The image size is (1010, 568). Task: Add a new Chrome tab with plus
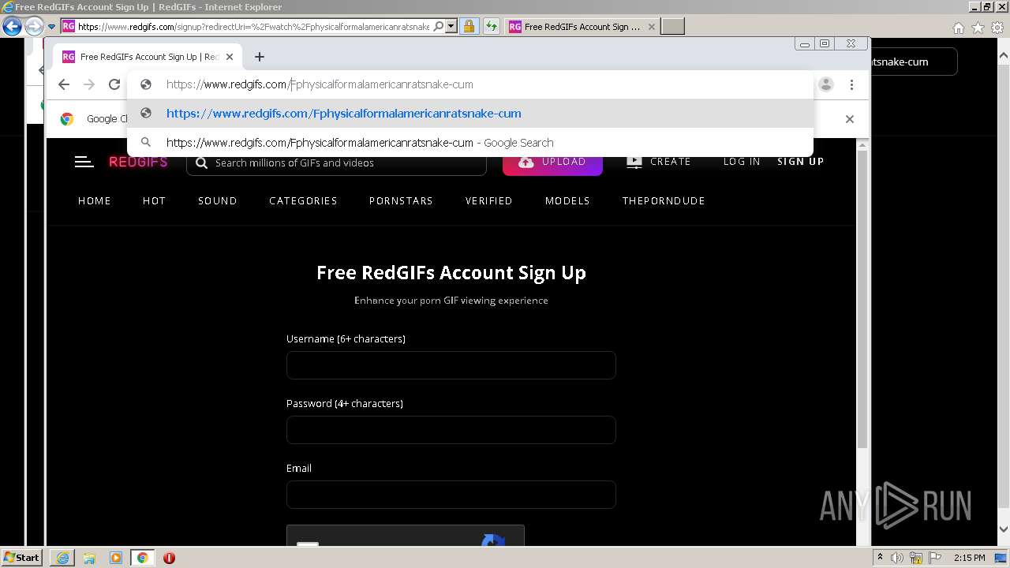(x=260, y=57)
